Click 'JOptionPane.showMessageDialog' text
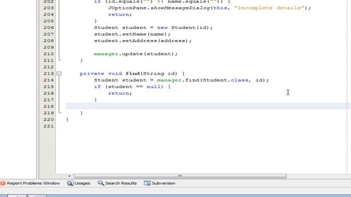Screen dimensions: 351x197 159,8
